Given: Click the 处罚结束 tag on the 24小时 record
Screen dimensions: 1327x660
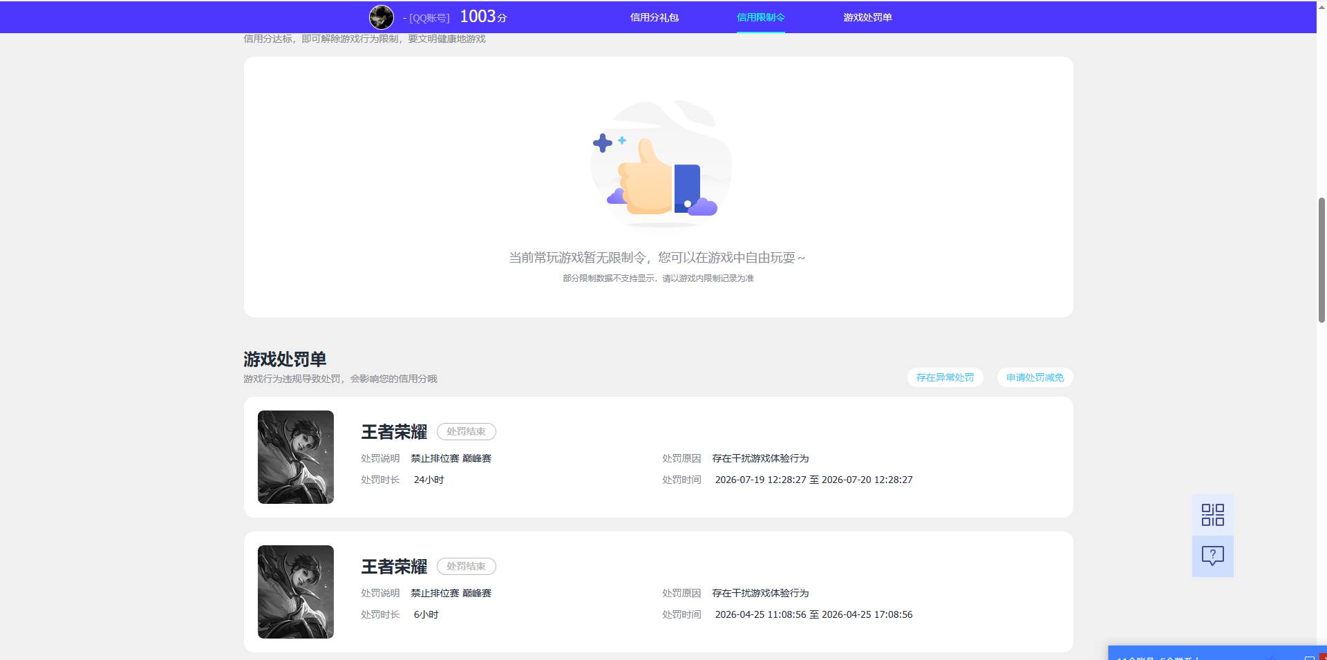Looking at the screenshot, I should (467, 431).
